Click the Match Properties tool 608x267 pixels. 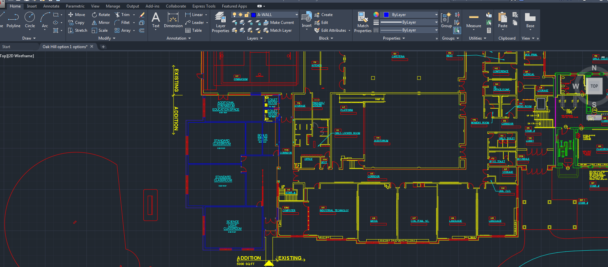click(x=363, y=22)
